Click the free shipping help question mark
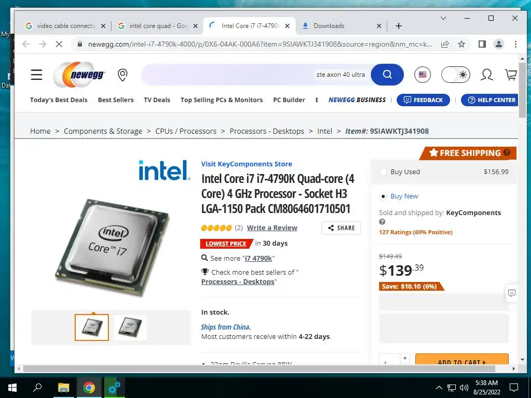 pos(507,153)
